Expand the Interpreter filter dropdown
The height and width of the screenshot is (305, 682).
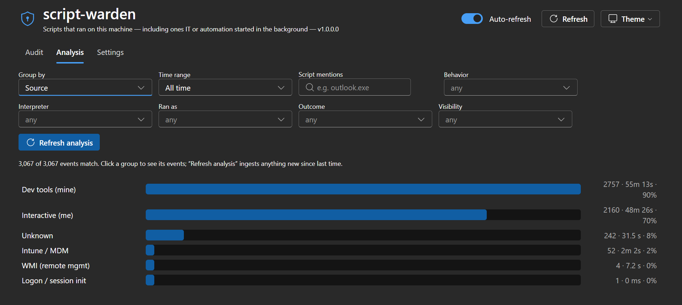click(85, 119)
